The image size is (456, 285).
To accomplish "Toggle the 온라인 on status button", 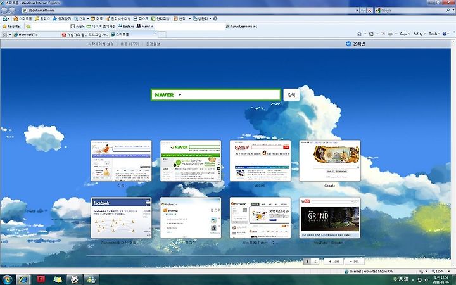I will (355, 44).
